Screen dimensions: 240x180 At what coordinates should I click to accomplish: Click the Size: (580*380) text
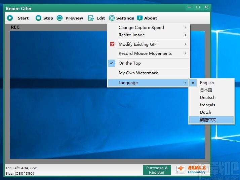(19, 173)
